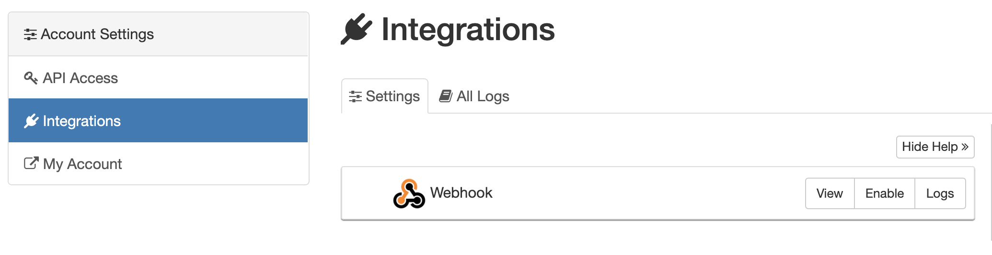
Task: Click the large plug icon in the page heading
Action: pos(357,29)
